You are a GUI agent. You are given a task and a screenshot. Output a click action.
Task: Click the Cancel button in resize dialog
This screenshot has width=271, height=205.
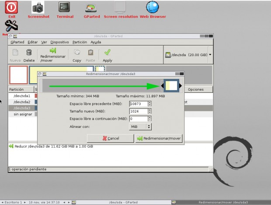point(110,138)
